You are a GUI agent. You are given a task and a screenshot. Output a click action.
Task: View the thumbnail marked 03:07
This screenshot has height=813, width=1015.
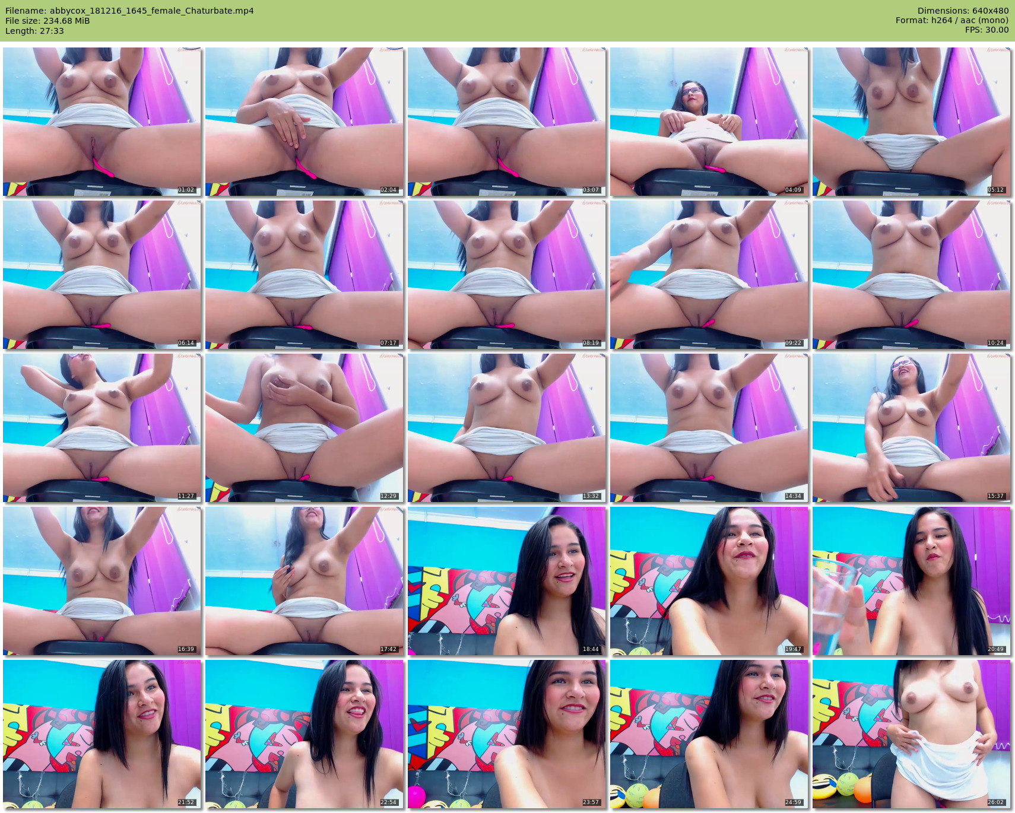[x=507, y=122]
